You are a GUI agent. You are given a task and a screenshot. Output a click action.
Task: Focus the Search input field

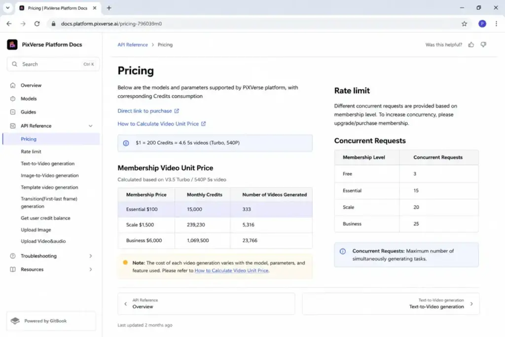(53, 64)
